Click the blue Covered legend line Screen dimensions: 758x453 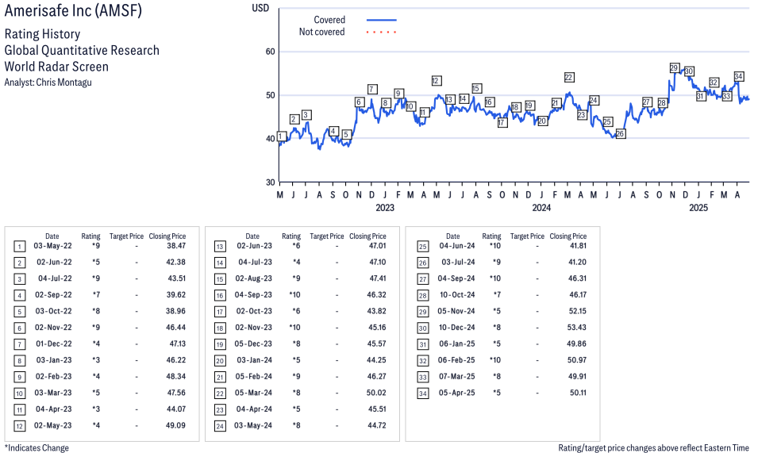[x=382, y=20]
